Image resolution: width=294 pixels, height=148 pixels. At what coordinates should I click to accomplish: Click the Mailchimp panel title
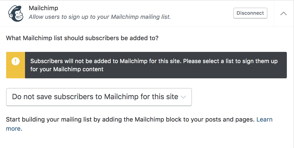[43, 8]
